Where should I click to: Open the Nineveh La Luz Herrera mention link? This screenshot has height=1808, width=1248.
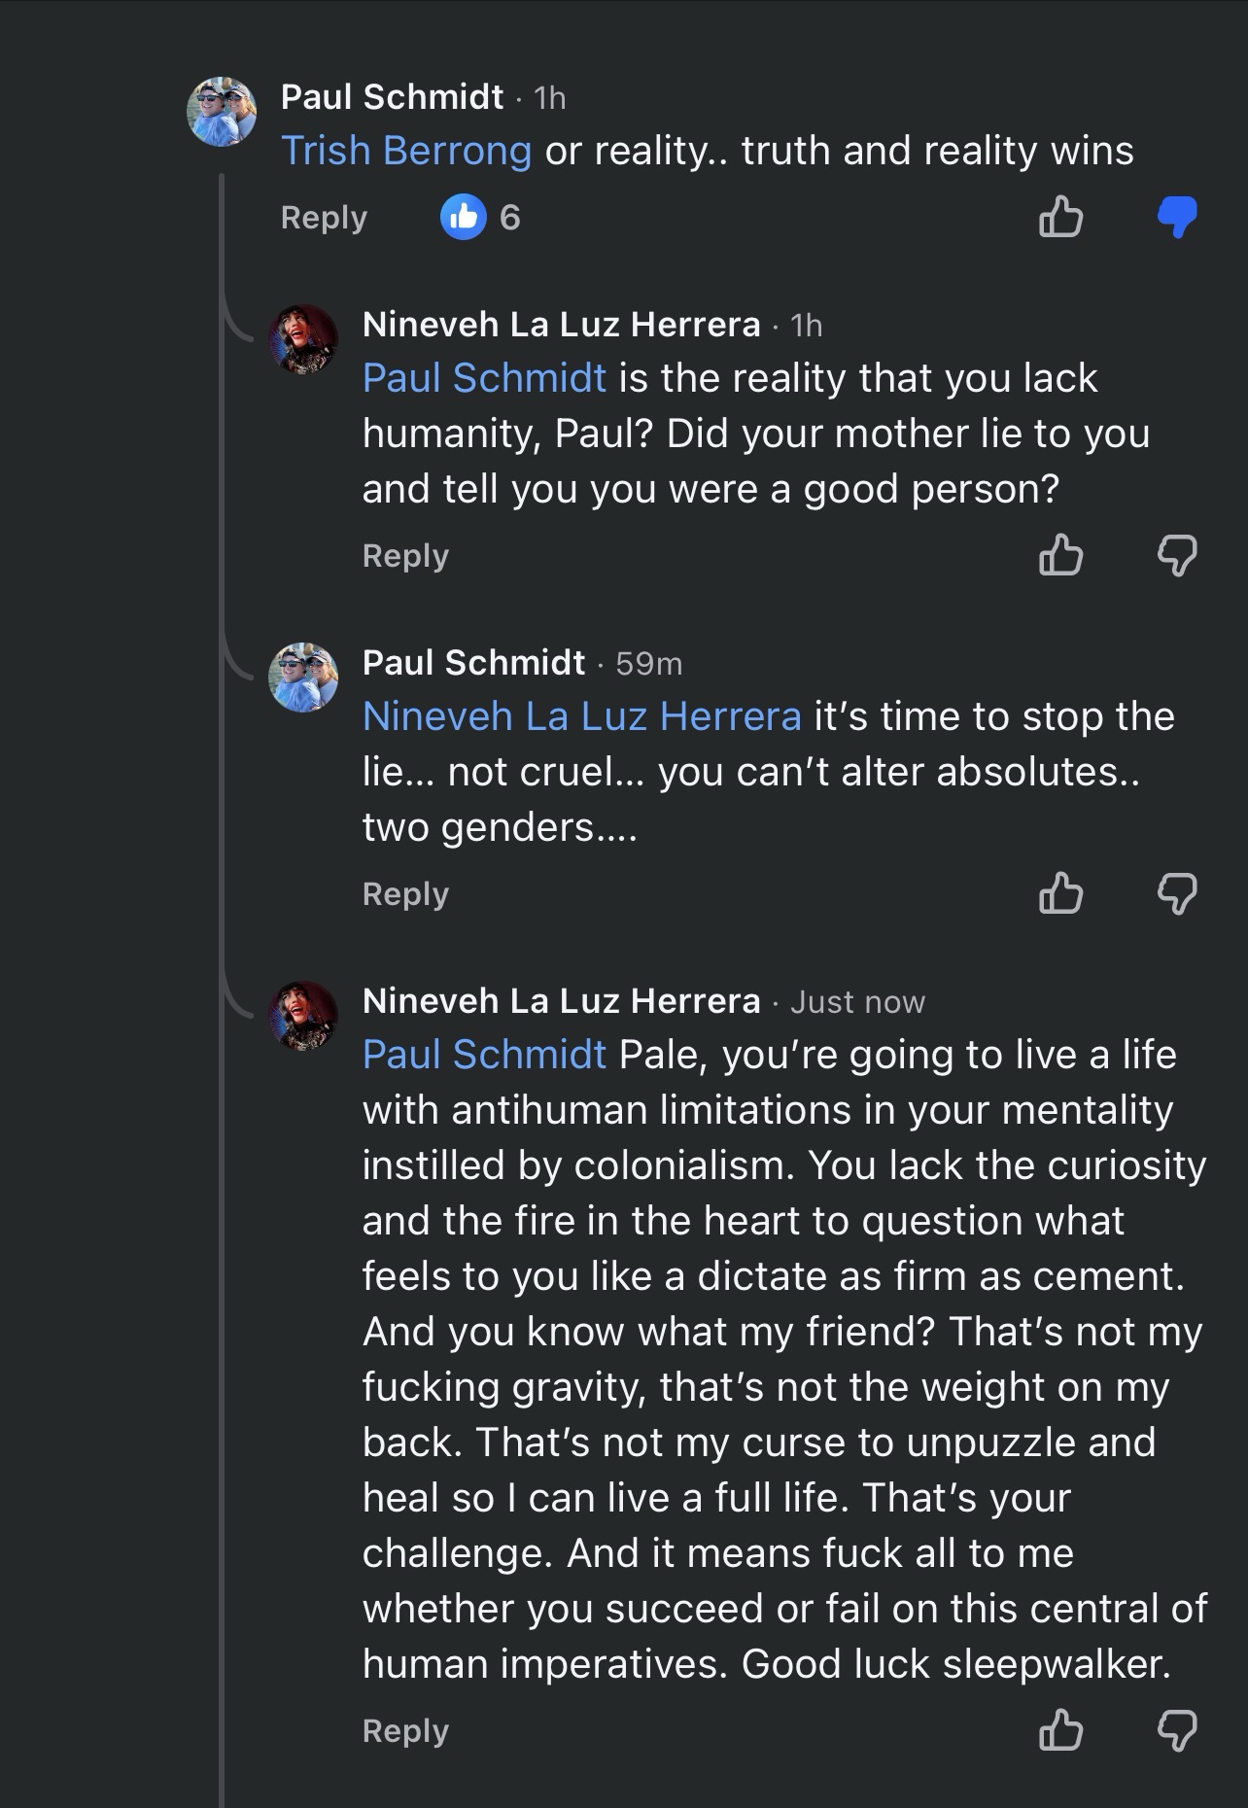[581, 716]
